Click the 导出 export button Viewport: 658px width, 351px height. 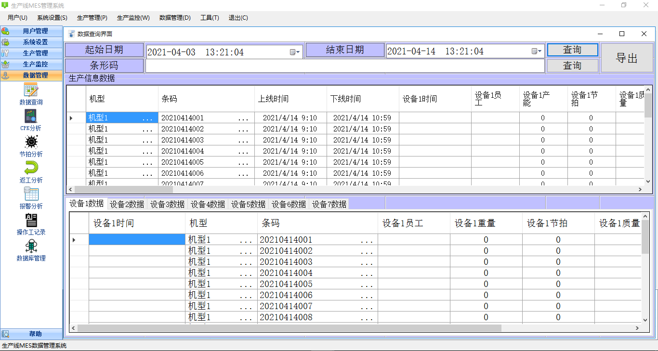[x=627, y=58]
